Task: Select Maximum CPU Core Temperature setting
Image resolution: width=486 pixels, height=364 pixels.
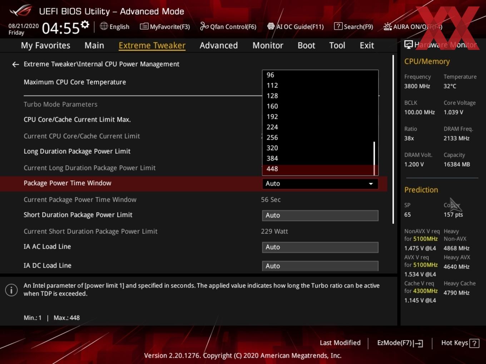Action: coord(75,82)
